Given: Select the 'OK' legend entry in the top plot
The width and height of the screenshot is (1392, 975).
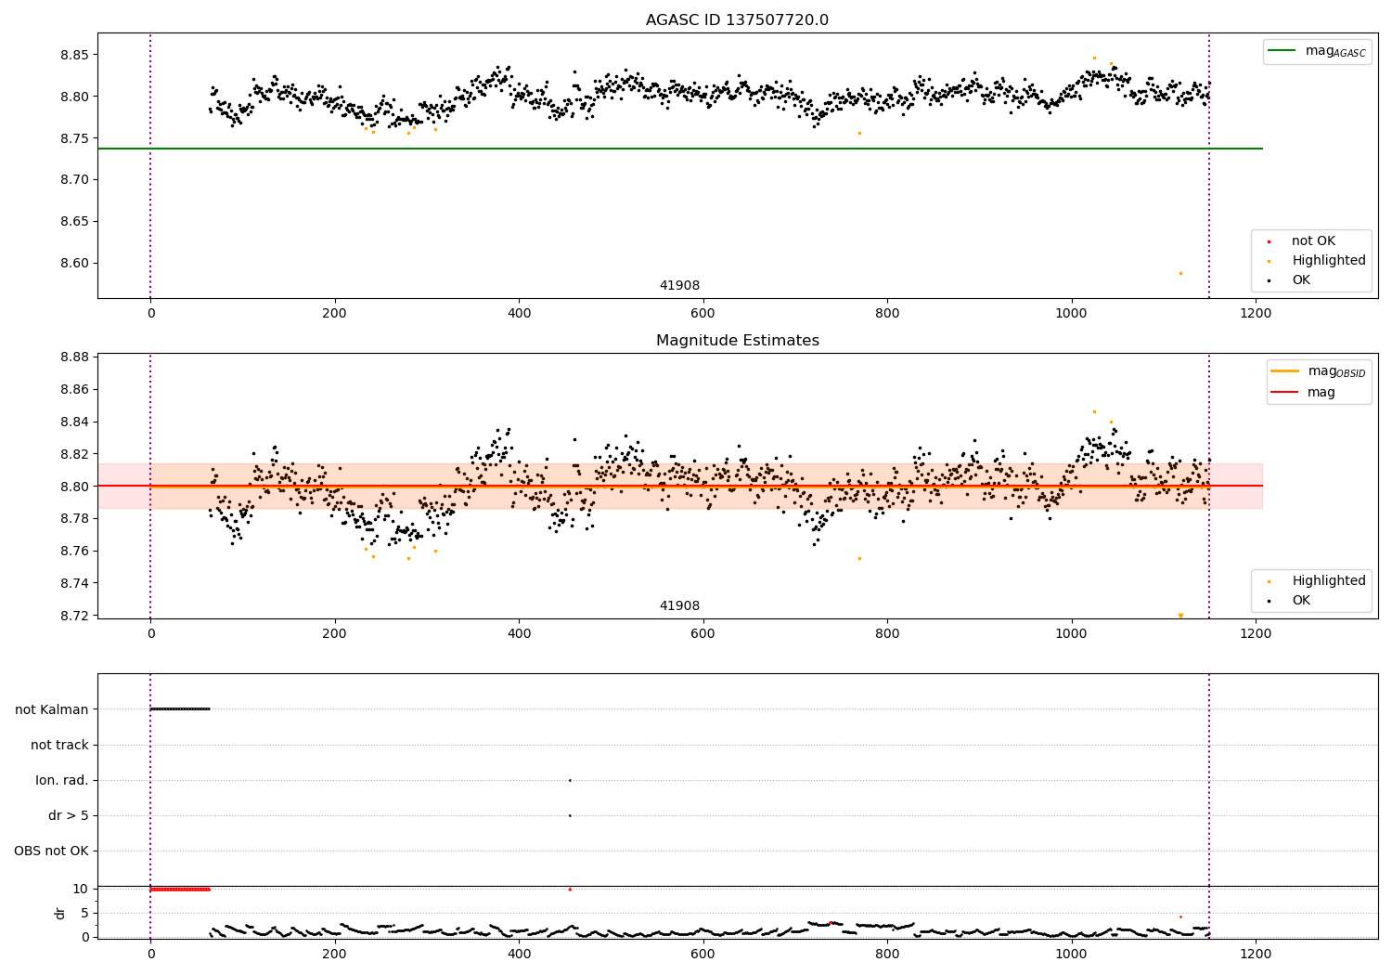Looking at the screenshot, I should pyautogui.click(x=1301, y=280).
